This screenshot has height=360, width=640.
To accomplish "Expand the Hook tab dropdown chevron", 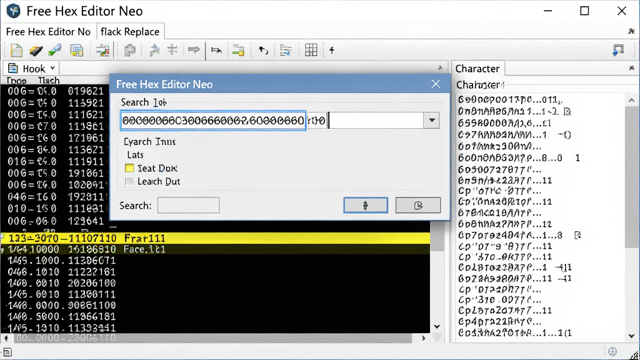I will click(x=52, y=68).
